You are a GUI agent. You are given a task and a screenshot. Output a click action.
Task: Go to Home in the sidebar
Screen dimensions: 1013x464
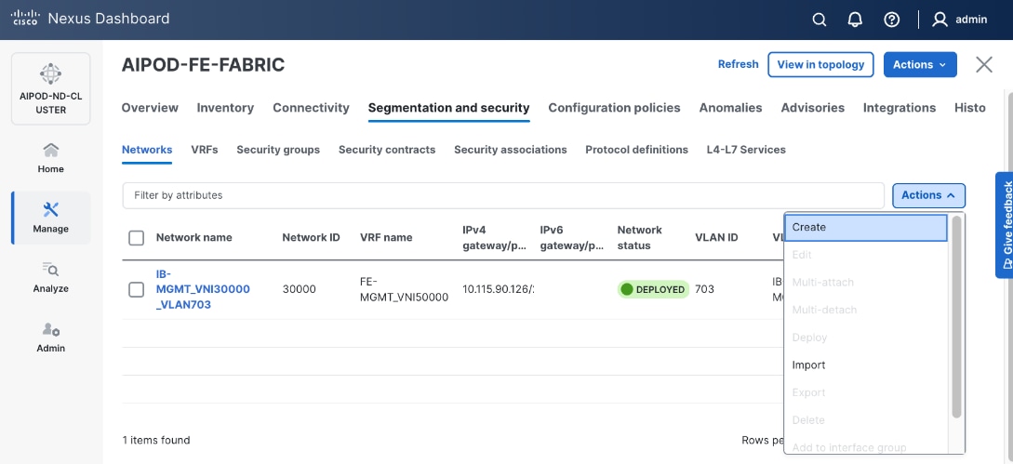[x=51, y=157]
